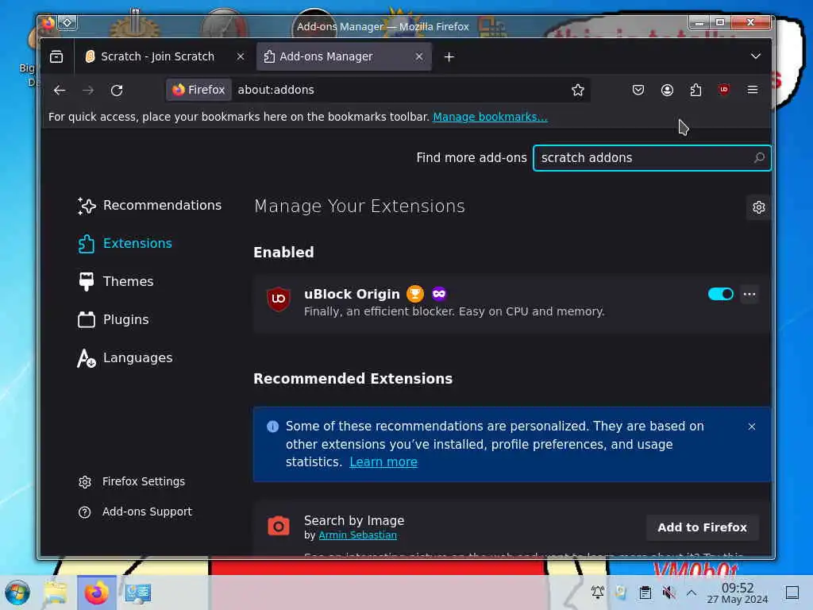Open uBlock Origin more options menu
The image size is (813, 610).
pos(749,294)
